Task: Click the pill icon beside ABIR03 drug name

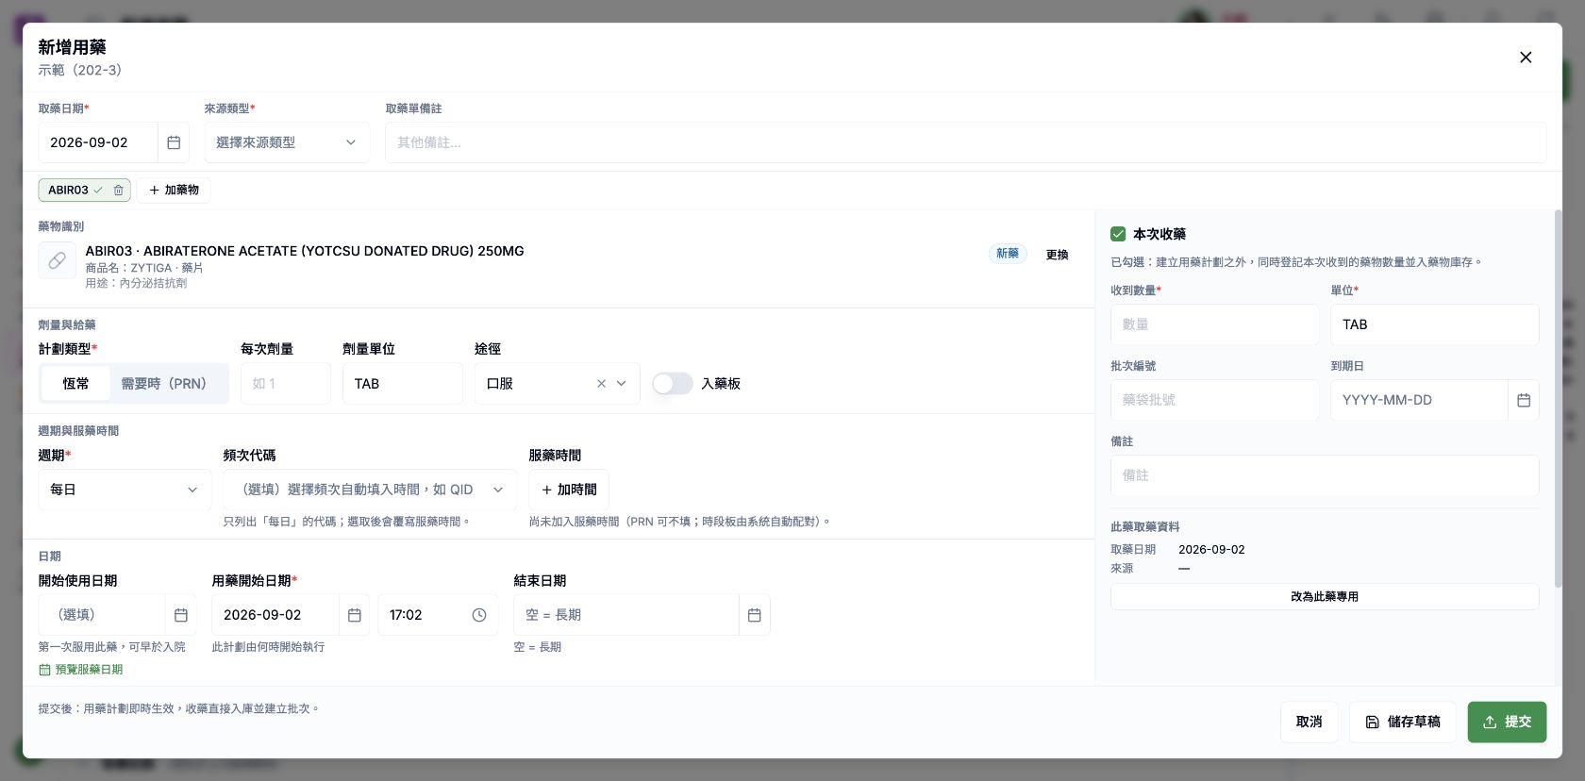Action: (x=58, y=260)
